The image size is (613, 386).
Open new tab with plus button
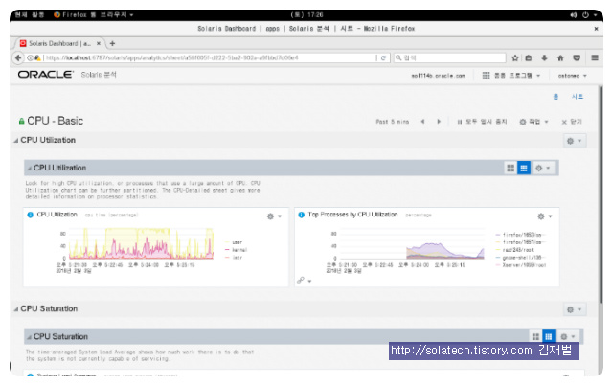click(112, 43)
